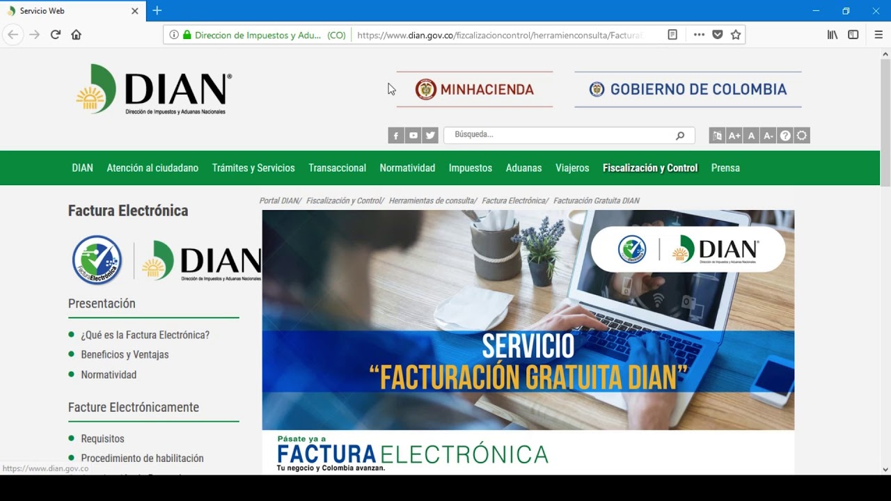Open Beneficios y Ventajas link

[x=125, y=354]
